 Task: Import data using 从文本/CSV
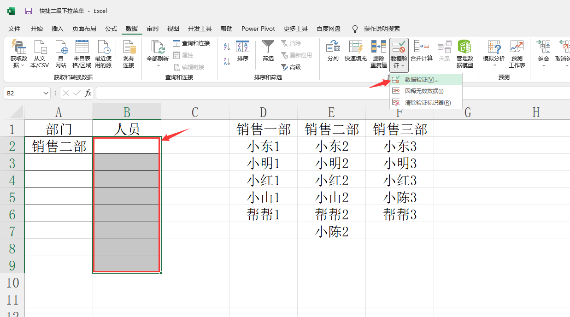coord(40,54)
